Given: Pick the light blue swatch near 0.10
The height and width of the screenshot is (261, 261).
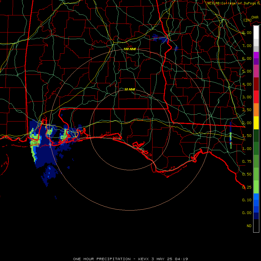Looking at the screenshot, I should (x=256, y=197).
